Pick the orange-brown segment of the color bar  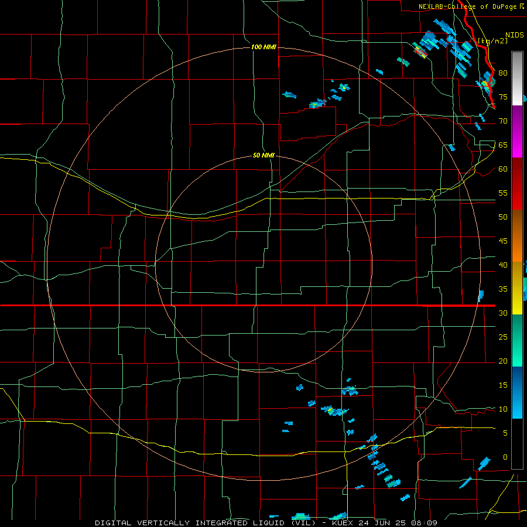(x=517, y=236)
